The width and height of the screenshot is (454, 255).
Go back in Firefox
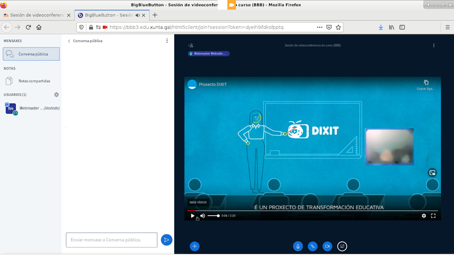point(7,27)
